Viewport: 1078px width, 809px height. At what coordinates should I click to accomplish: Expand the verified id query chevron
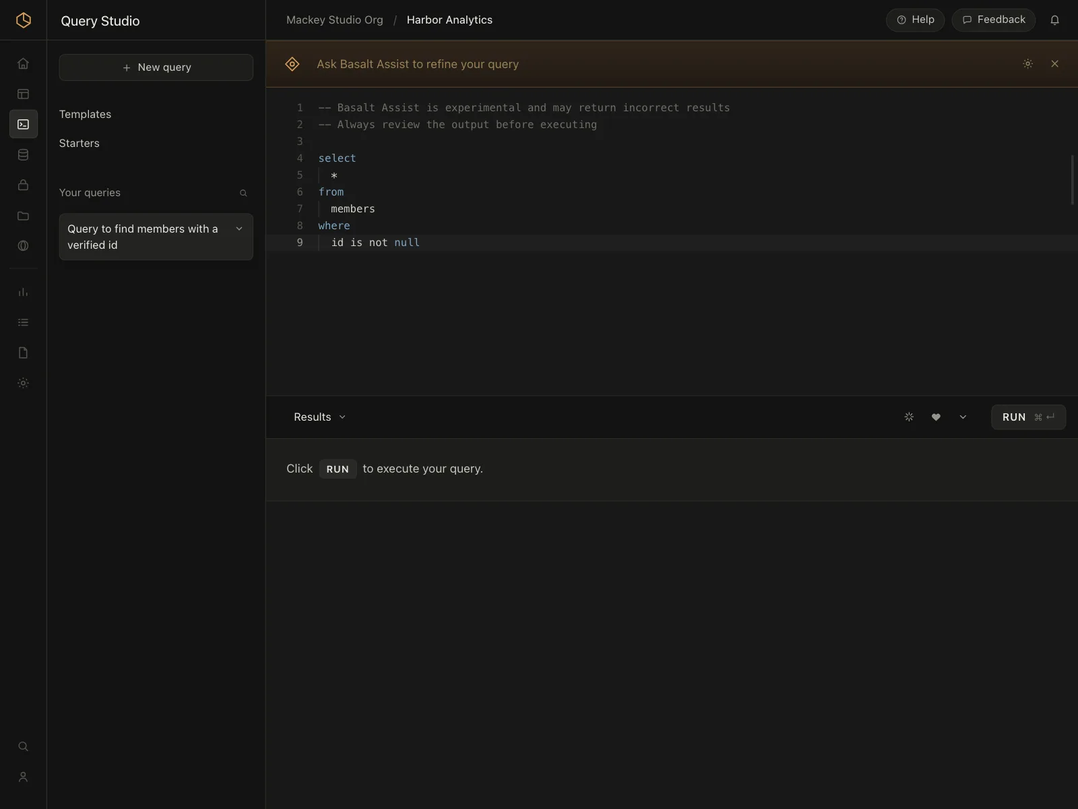coord(239,229)
